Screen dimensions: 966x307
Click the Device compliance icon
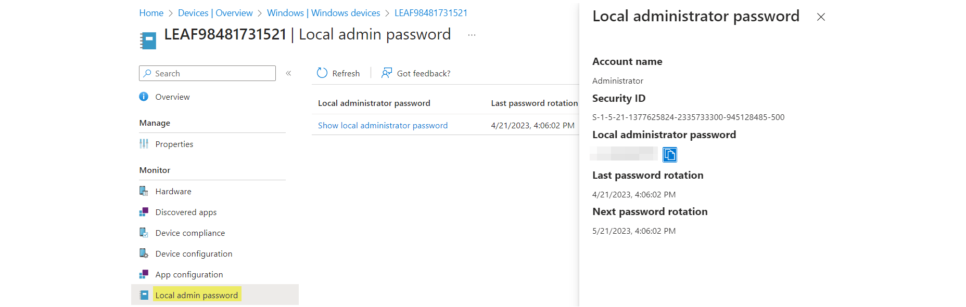(144, 233)
